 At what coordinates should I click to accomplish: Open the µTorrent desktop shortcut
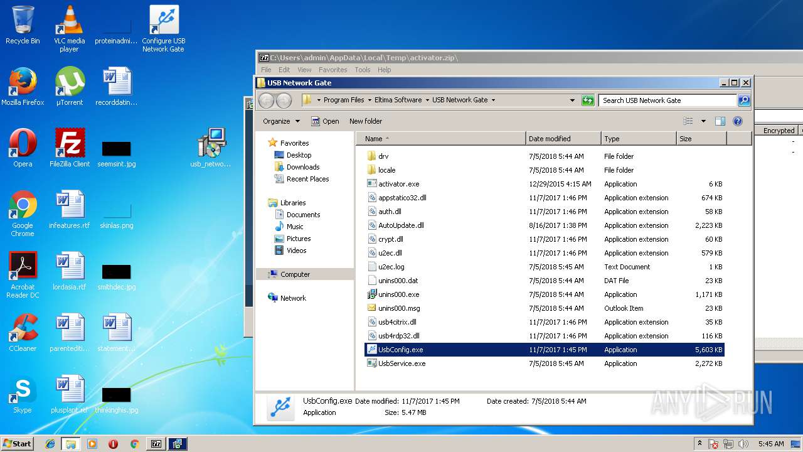pyautogui.click(x=69, y=87)
